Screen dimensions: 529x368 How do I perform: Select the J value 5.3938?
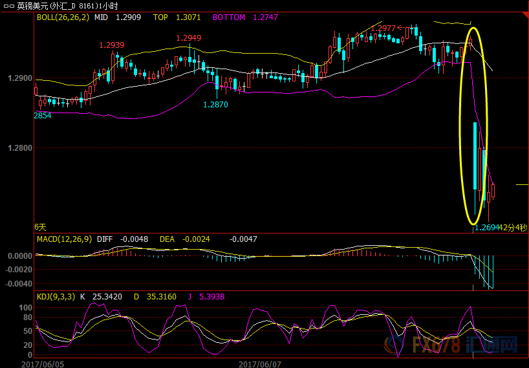coord(211,297)
